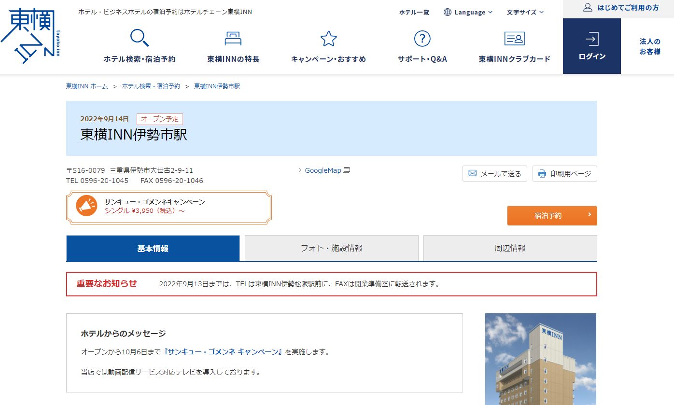Click the star icon for campaigns

pos(328,39)
